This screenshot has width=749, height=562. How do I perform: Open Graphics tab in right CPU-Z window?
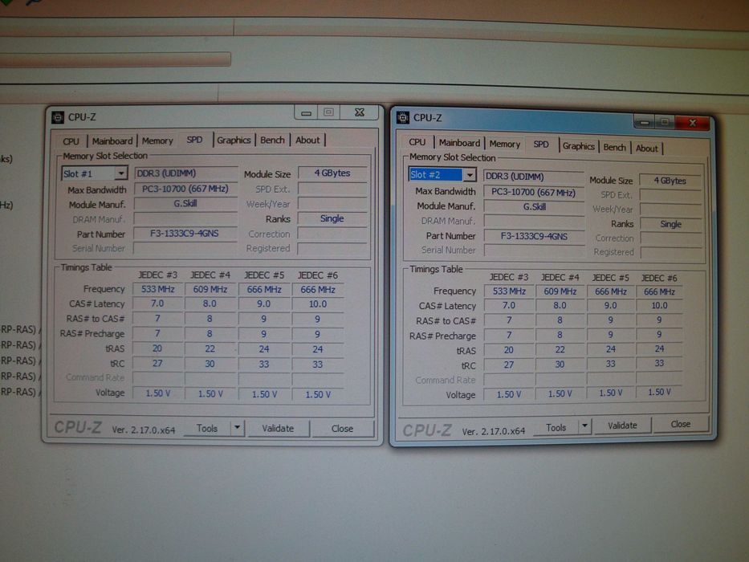[x=578, y=146]
